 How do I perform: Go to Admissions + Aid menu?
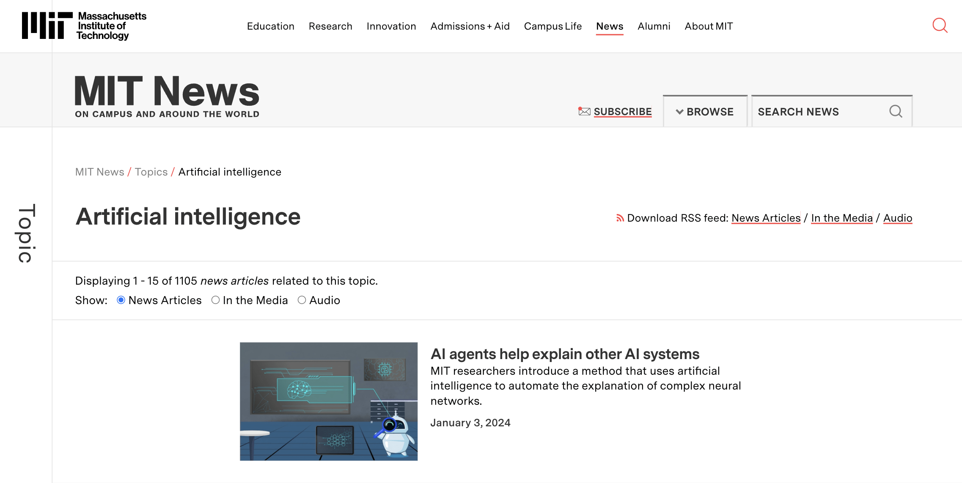click(x=470, y=26)
